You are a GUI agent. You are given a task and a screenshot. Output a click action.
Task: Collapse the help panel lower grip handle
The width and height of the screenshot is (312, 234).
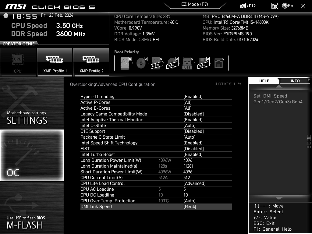tap(279, 199)
